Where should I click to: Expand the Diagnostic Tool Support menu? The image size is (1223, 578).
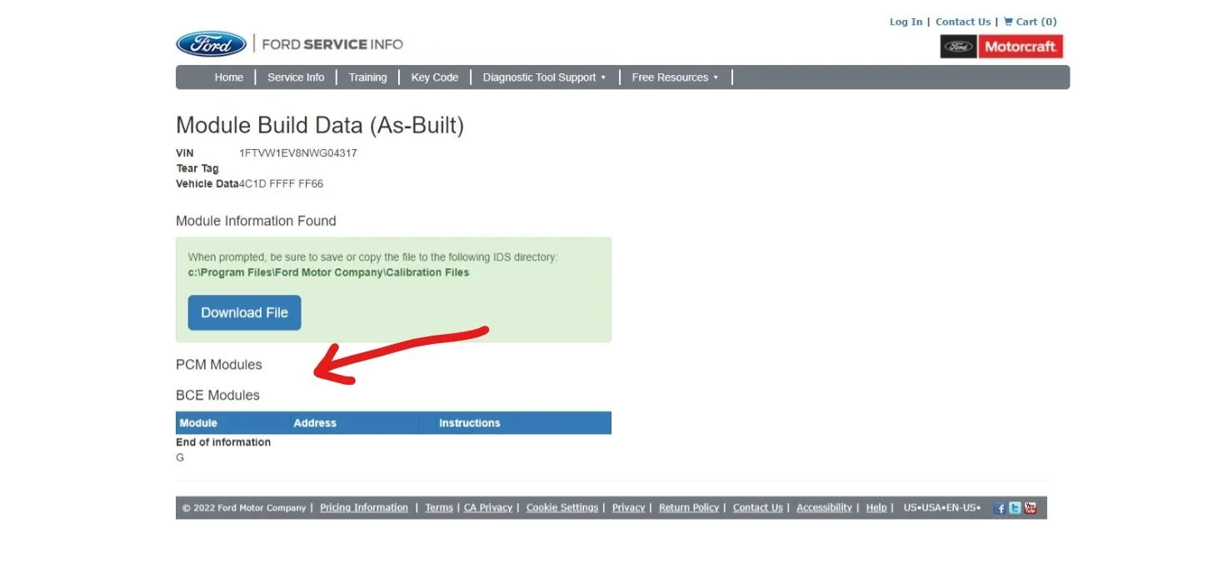(x=544, y=77)
